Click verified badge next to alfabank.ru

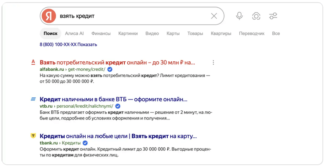[x=110, y=69]
